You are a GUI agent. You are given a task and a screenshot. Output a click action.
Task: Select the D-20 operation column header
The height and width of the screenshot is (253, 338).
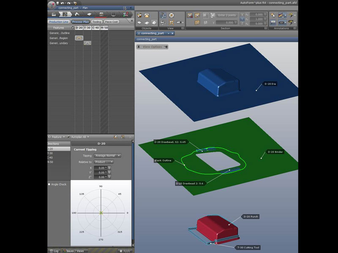pyautogui.click(x=79, y=28)
